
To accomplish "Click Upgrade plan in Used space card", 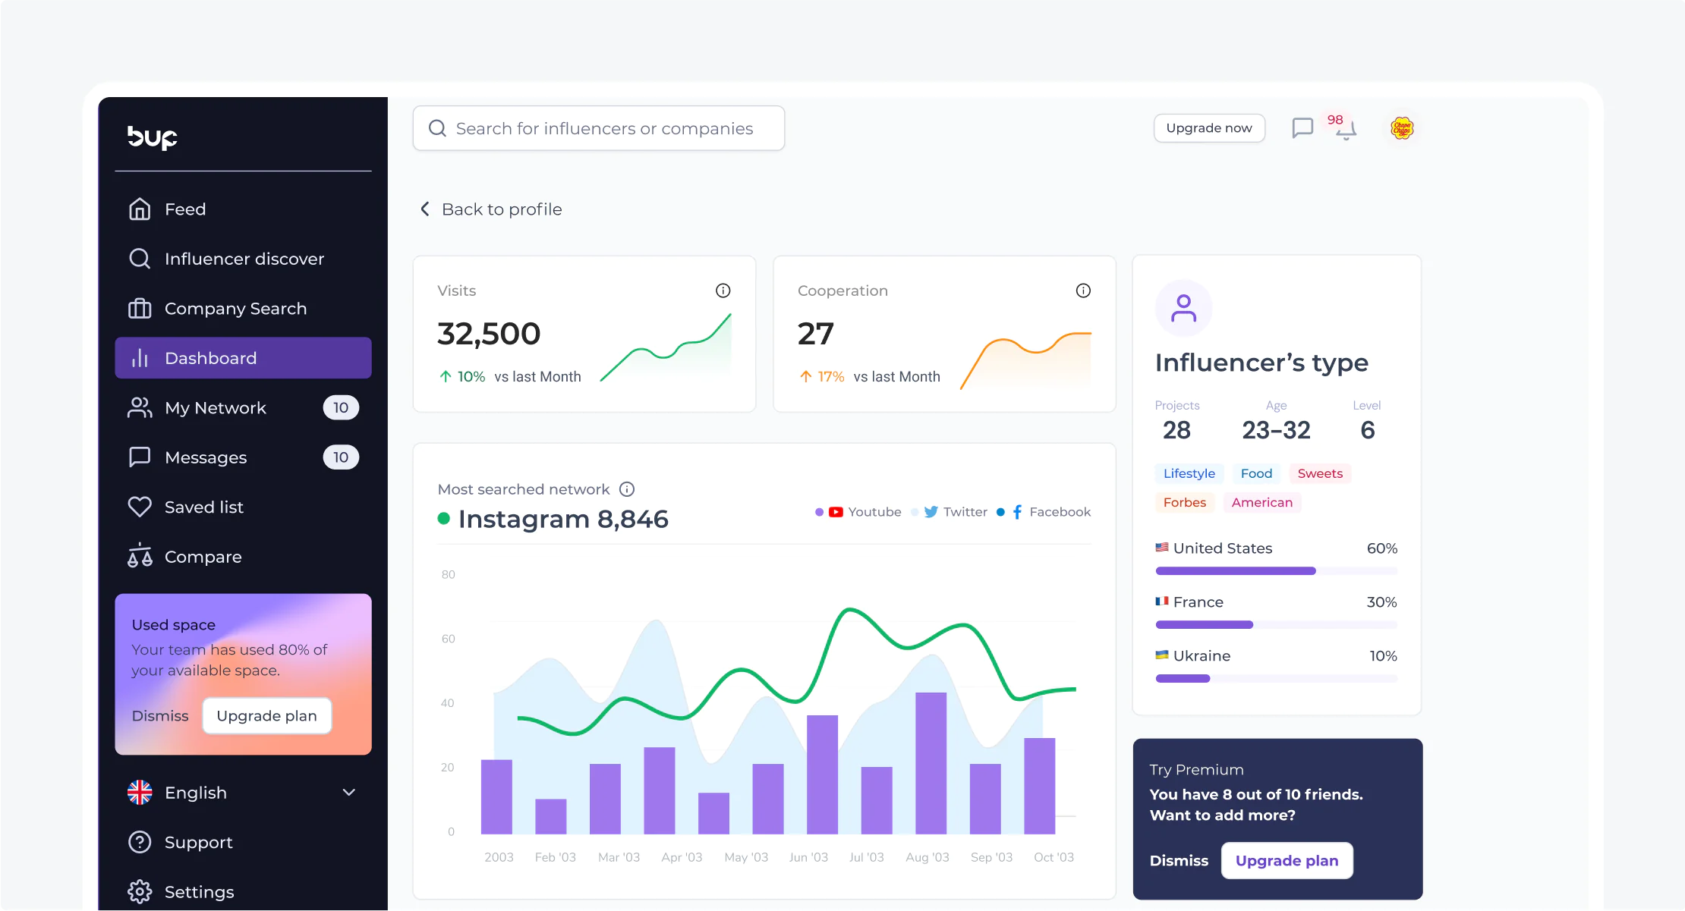I will pos(266,716).
